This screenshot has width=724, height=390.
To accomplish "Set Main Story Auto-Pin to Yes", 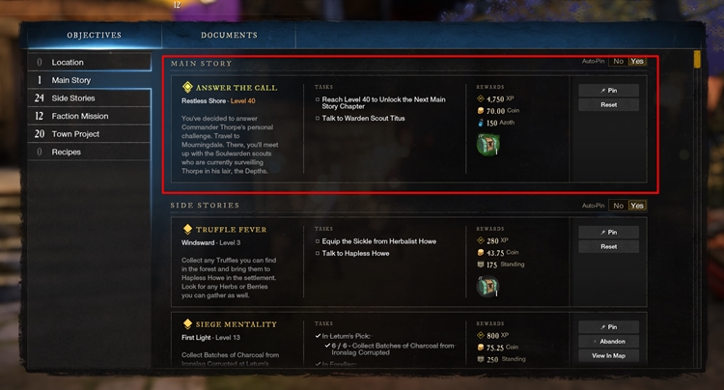I will [637, 61].
